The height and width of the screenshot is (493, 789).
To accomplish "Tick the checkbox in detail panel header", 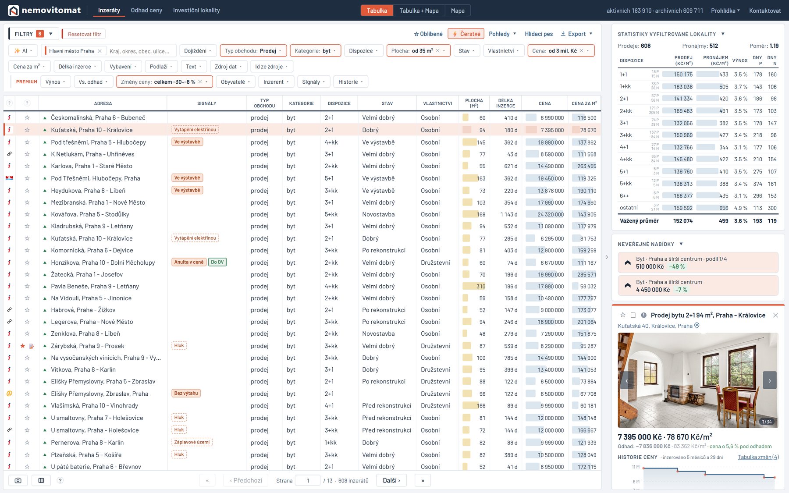I will [x=633, y=315].
